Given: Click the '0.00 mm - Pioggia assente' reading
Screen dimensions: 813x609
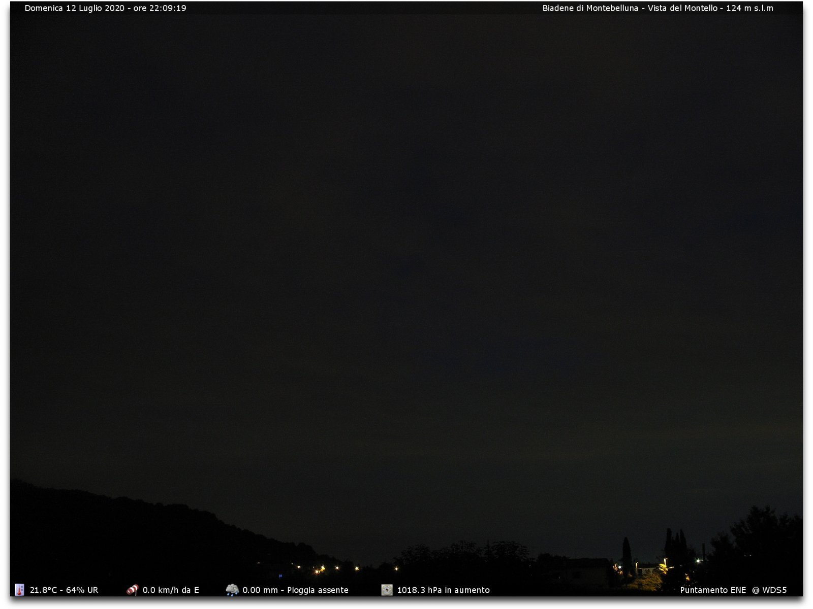Looking at the screenshot, I should click(295, 590).
